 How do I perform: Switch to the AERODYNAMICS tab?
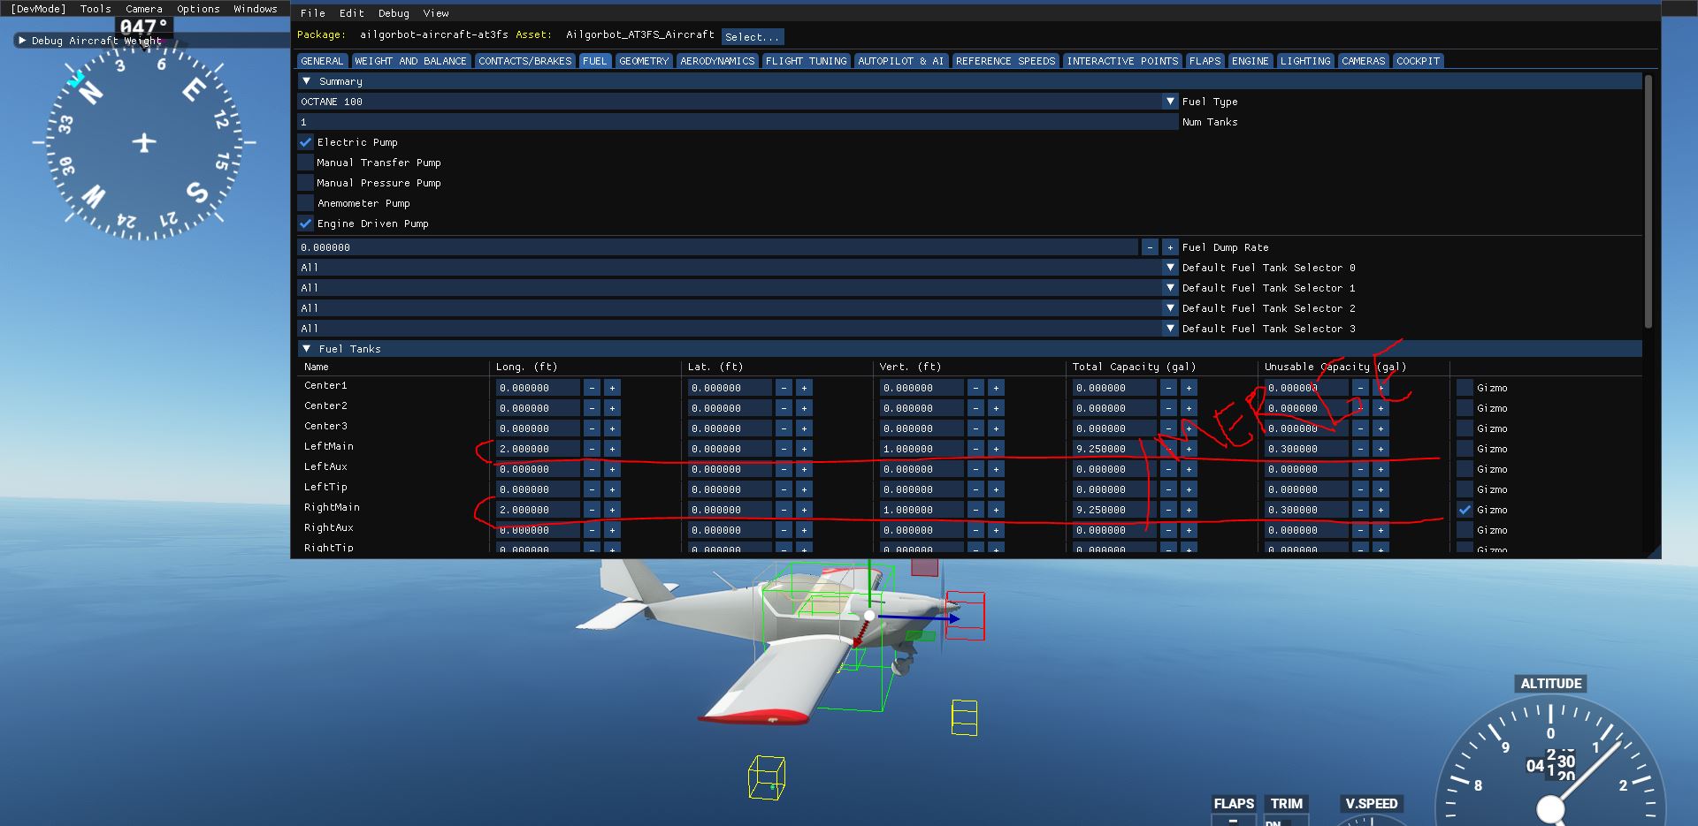pos(717,61)
